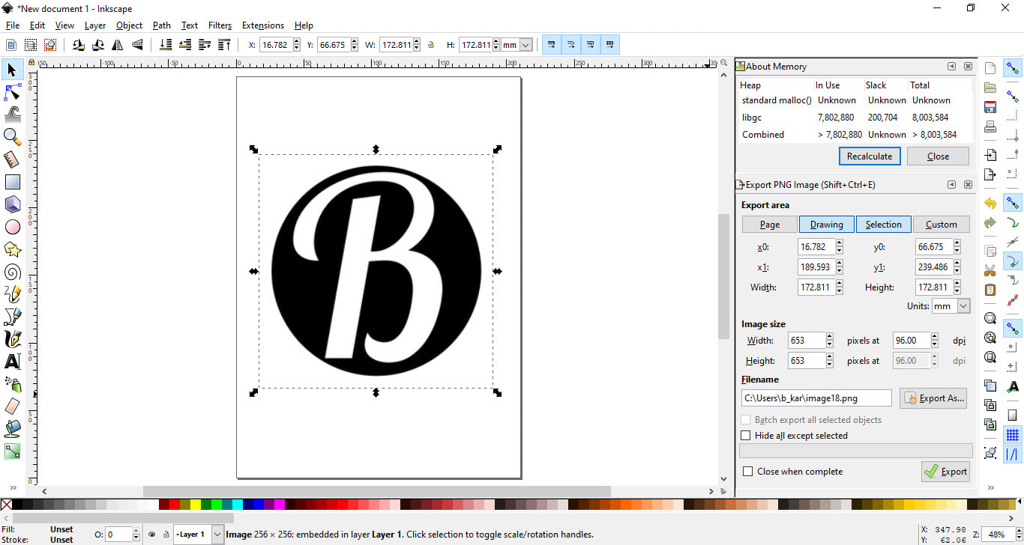Screen dimensions: 1024x545
Task: Increase the export dpi stepper
Action: click(934, 337)
